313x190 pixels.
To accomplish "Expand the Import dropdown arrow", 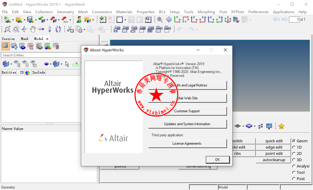I will click(x=47, y=20).
